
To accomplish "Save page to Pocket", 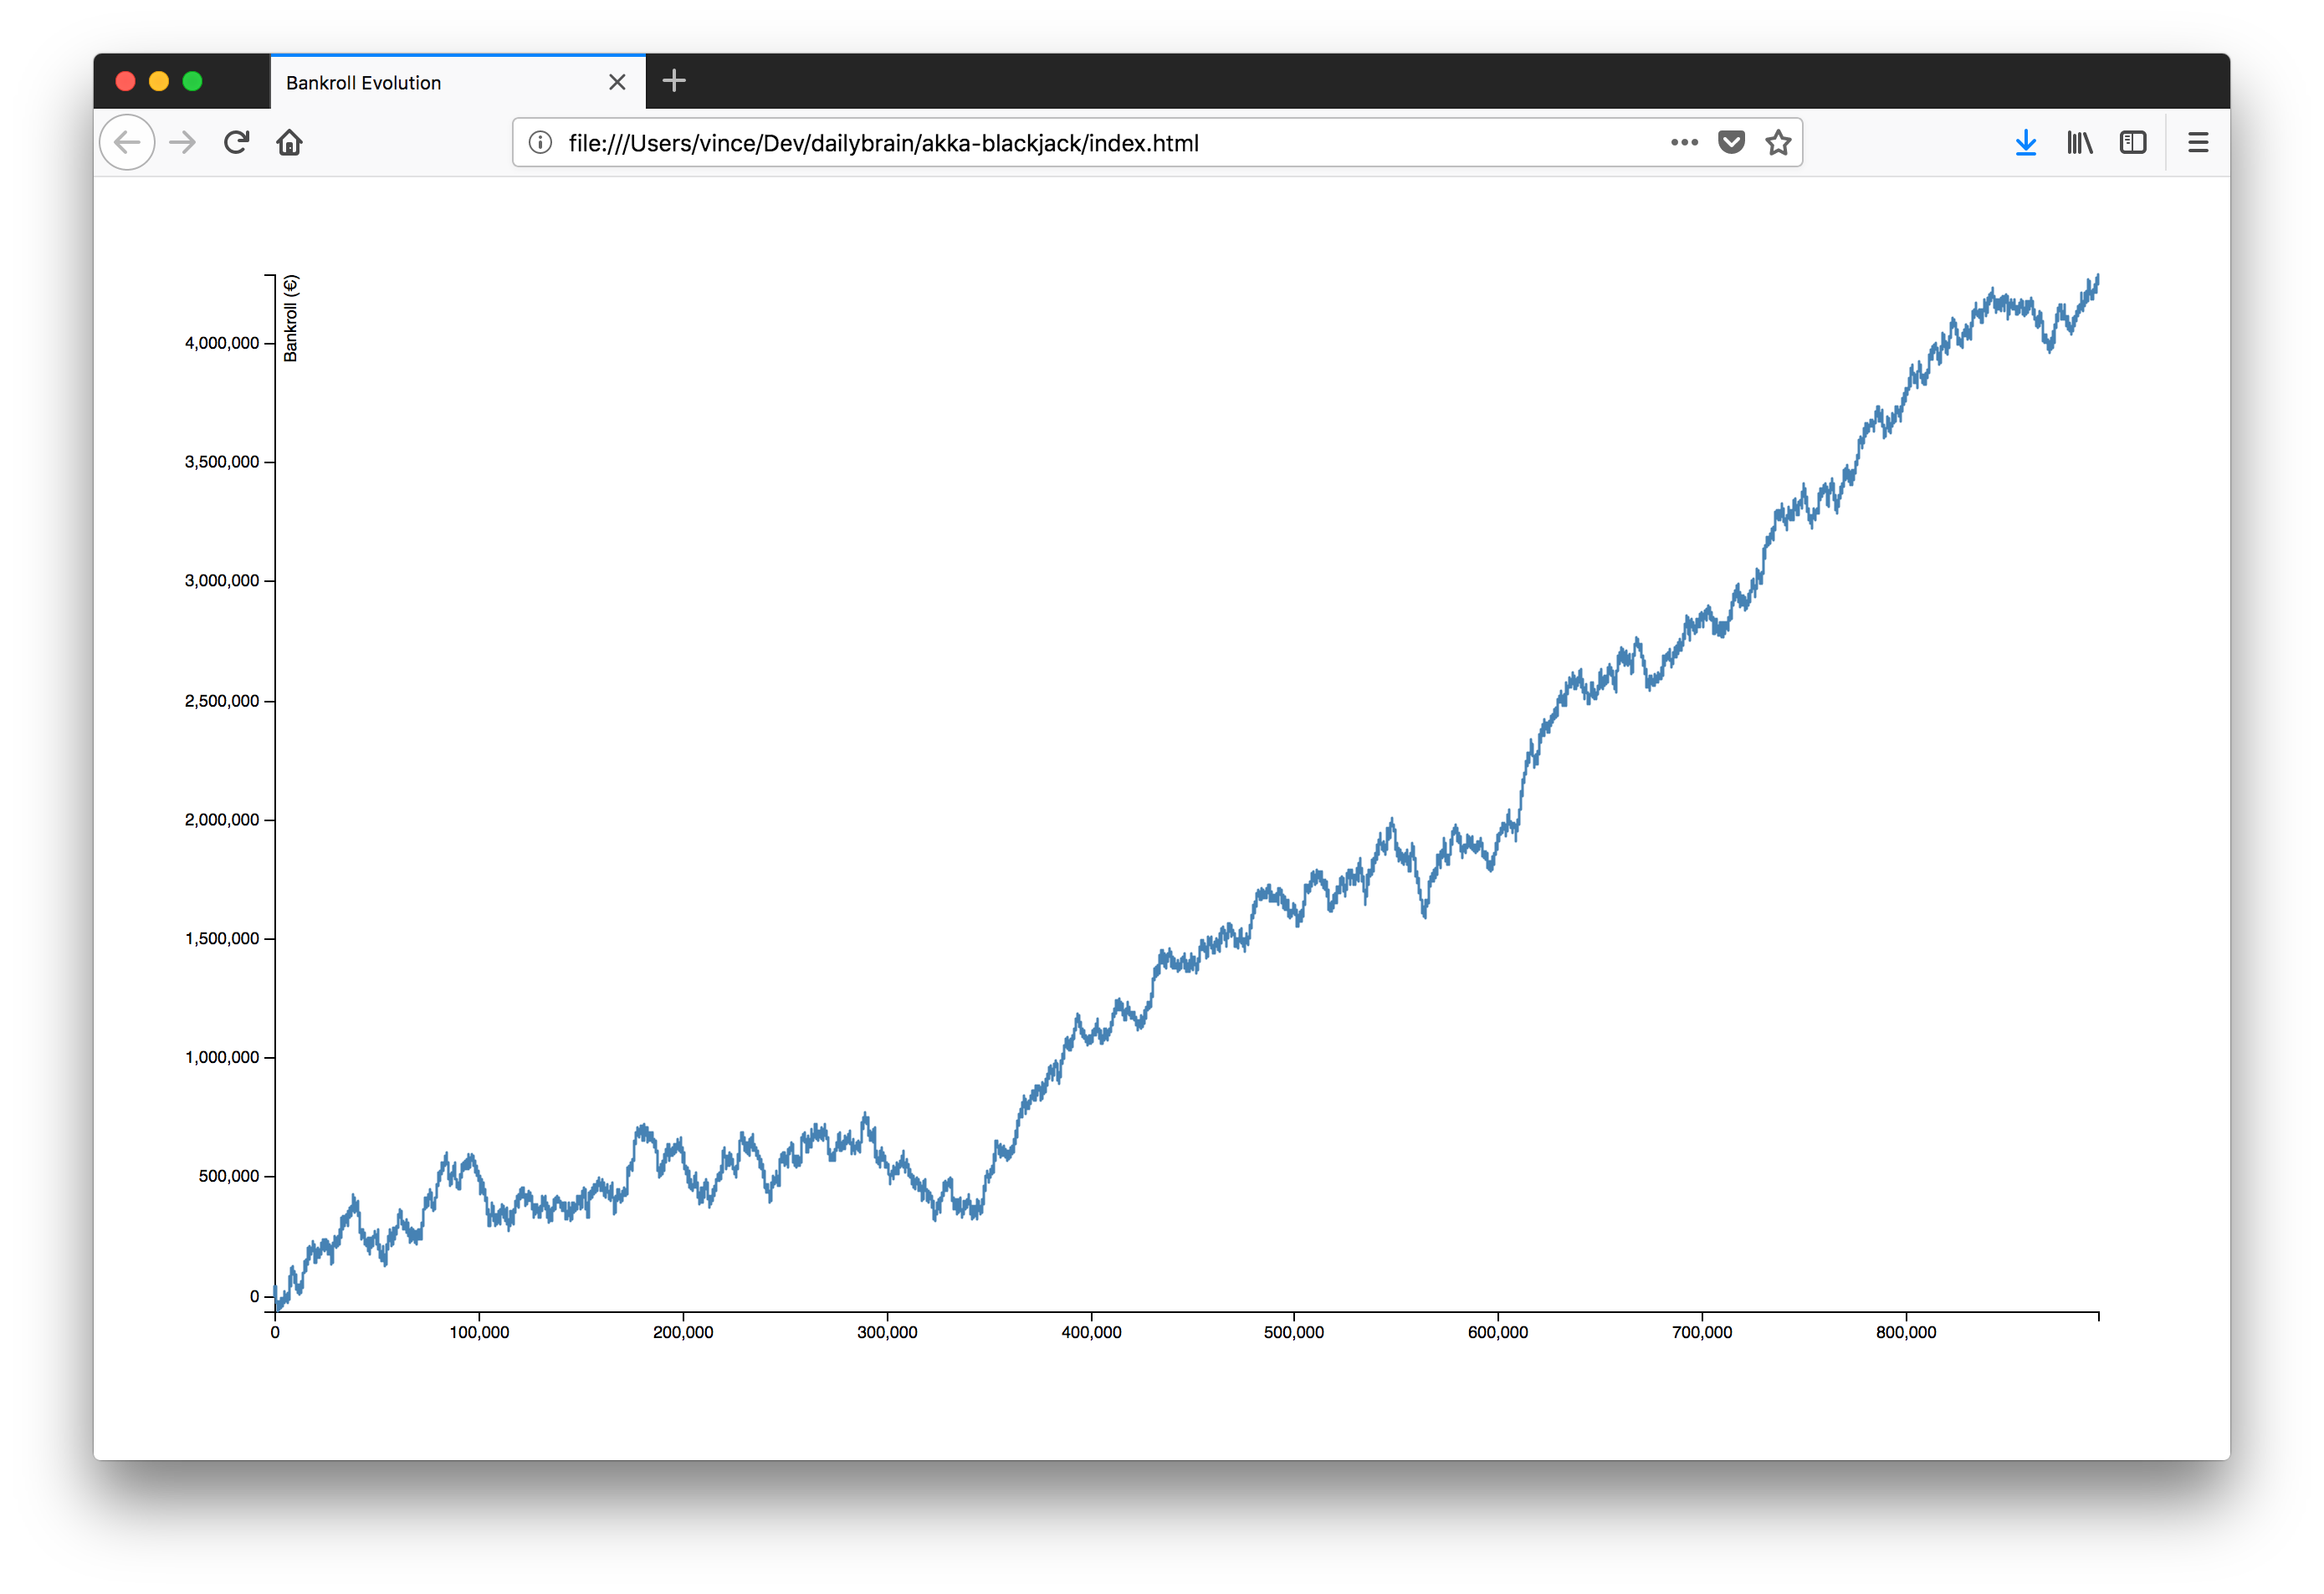I will (1731, 143).
